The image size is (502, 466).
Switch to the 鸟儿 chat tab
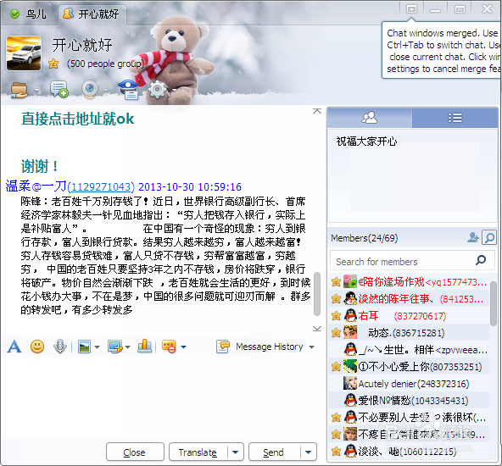coord(29,14)
